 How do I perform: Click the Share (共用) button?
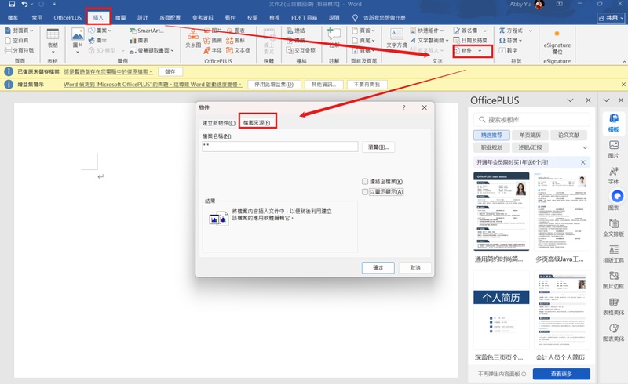coord(612,18)
